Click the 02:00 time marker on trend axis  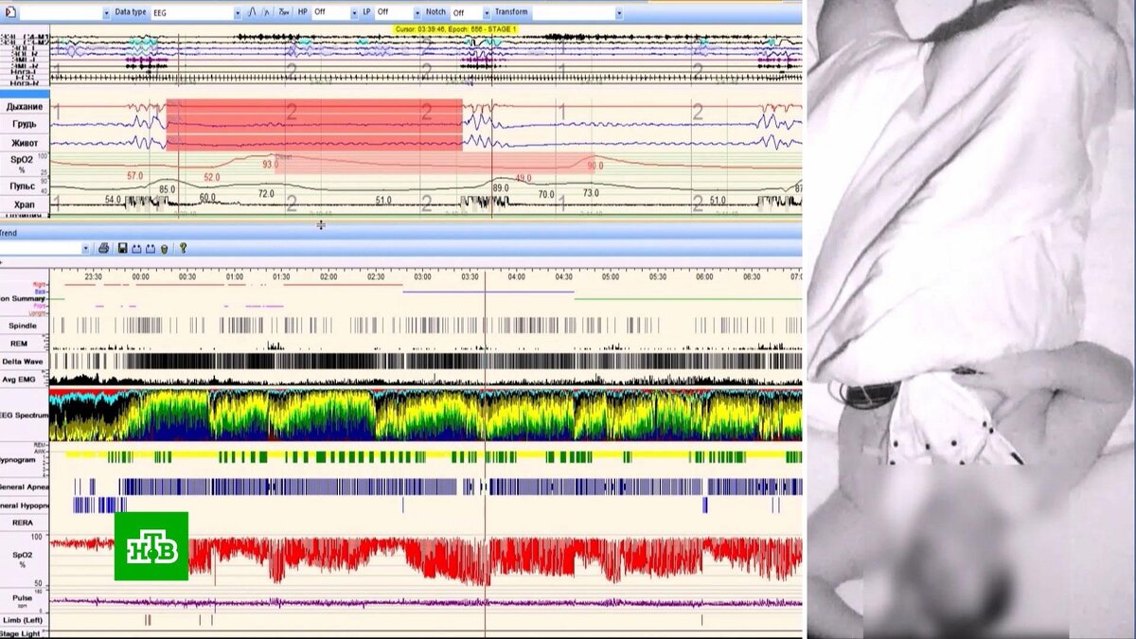tap(328, 277)
